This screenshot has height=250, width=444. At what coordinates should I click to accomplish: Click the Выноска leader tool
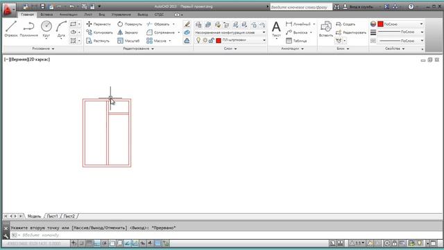click(297, 33)
